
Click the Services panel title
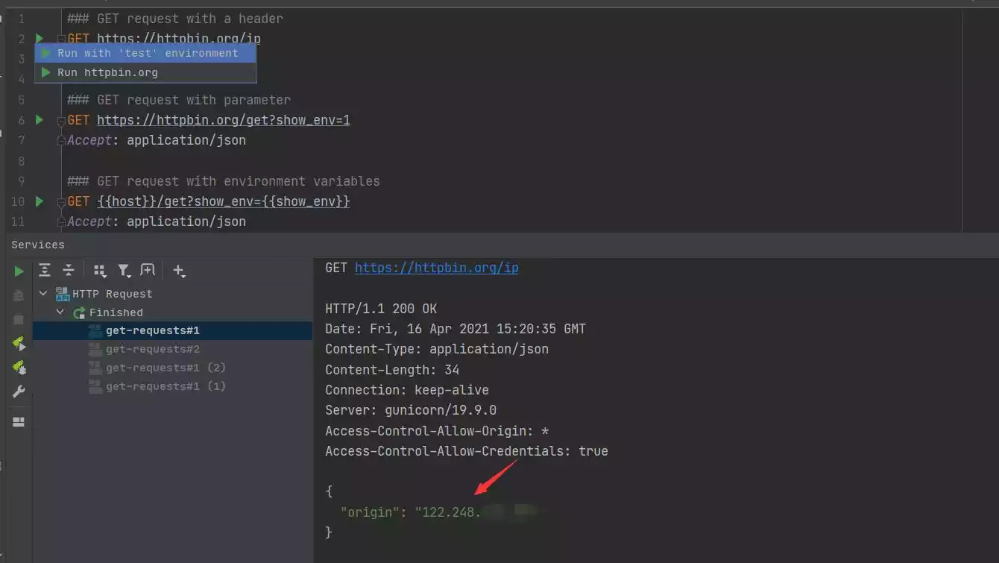click(x=38, y=245)
